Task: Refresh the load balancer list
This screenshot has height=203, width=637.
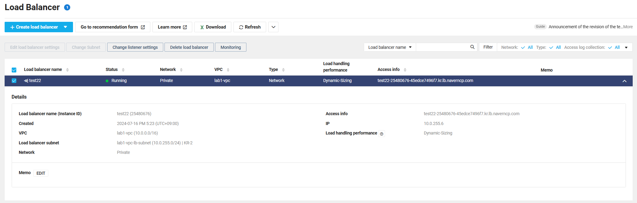Action: point(250,27)
